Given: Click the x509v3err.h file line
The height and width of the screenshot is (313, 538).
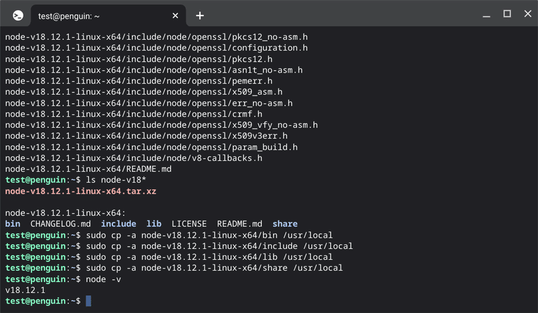Looking at the screenshot, I should pyautogui.click(x=147, y=136).
